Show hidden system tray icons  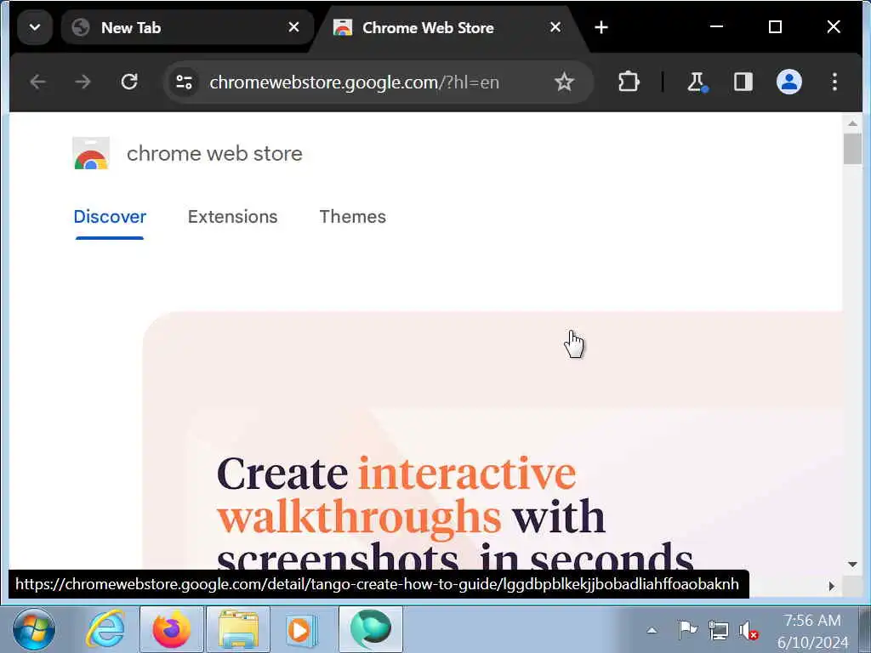[x=652, y=630]
